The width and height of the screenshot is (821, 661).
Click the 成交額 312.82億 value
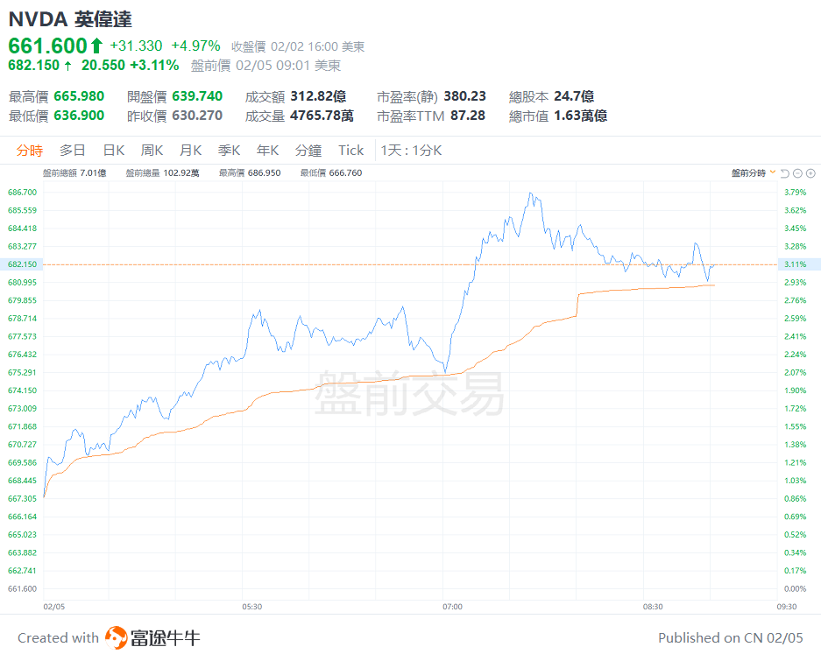tap(318, 96)
